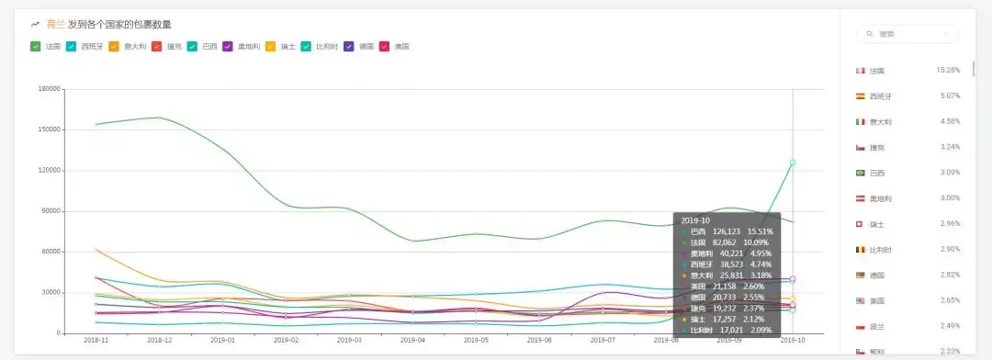This screenshot has width=992, height=360.
Task: Click the 90000 y-axis label
Action: (x=51, y=211)
